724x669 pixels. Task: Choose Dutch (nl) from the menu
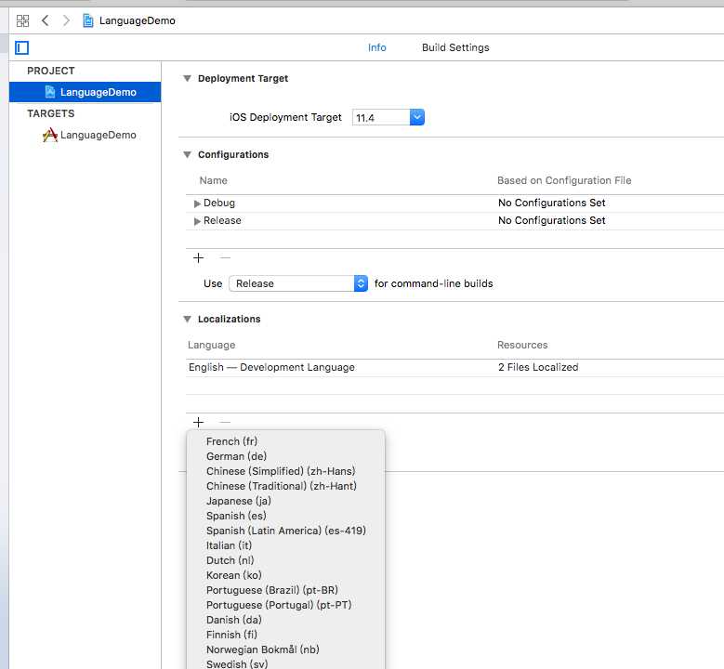(285, 560)
